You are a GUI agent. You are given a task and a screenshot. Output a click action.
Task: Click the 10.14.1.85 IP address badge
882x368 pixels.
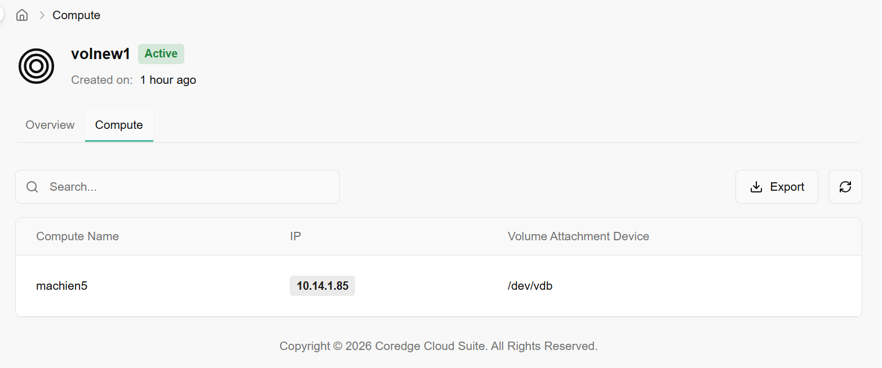(x=322, y=286)
